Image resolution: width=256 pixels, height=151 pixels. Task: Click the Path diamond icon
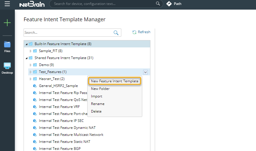[169, 4]
